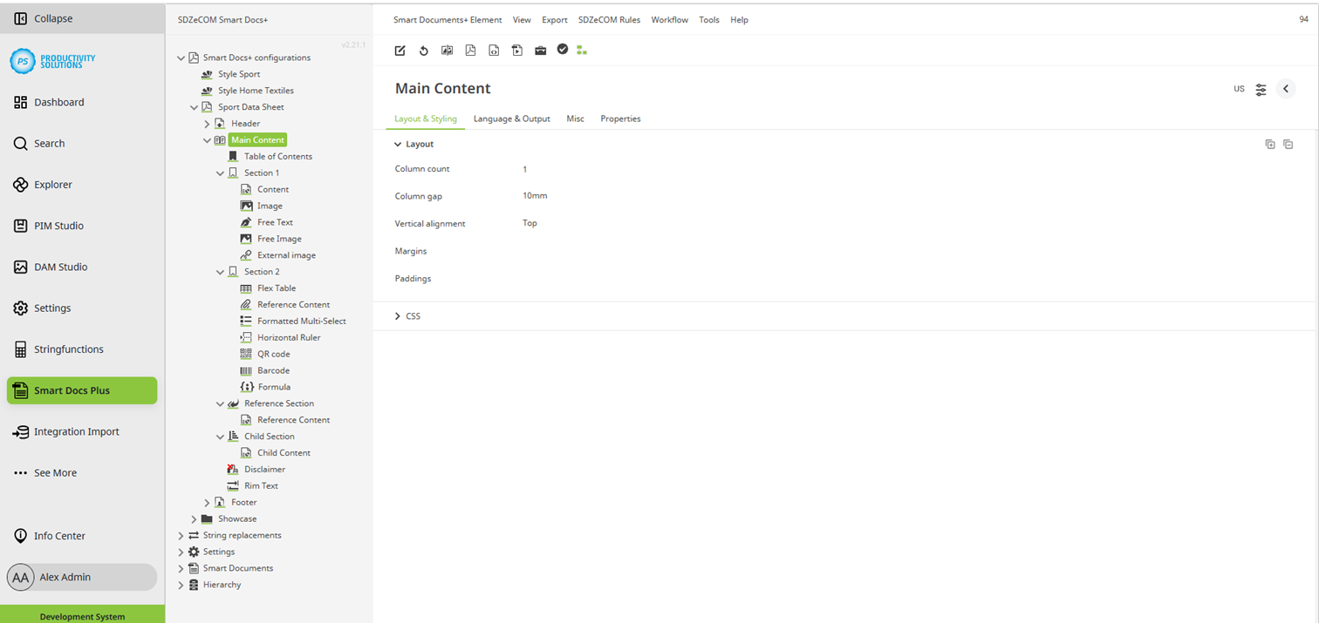The width and height of the screenshot is (1319, 623).
Task: Open Info Center from the sidebar
Action: [x=61, y=536]
